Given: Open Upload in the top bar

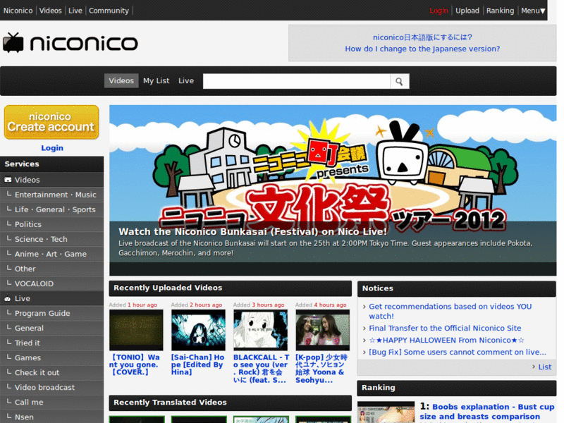Looking at the screenshot, I should pos(467,11).
